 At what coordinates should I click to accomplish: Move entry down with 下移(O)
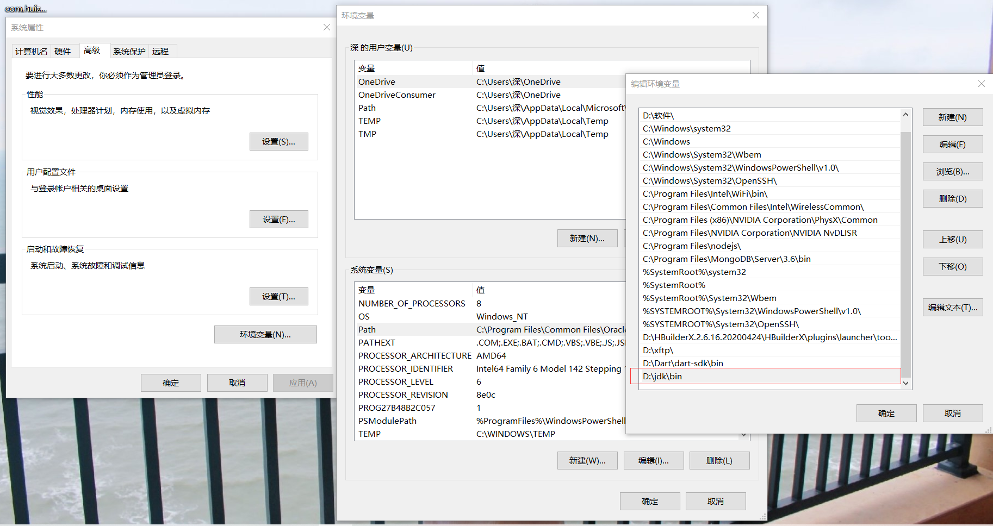(x=952, y=267)
